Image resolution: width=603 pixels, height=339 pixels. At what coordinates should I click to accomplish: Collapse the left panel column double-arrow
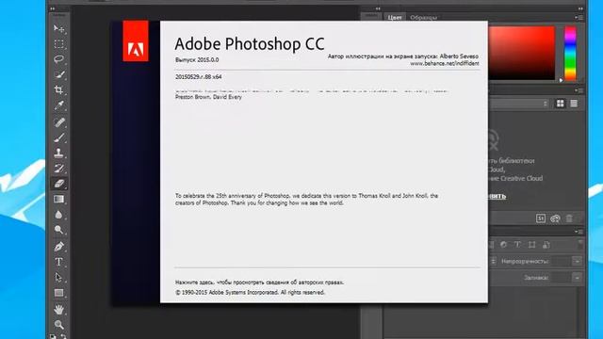tap(378, 8)
